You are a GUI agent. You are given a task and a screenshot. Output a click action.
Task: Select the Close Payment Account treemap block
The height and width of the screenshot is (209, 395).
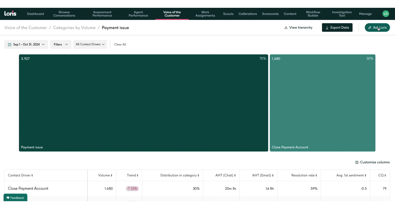click(322, 103)
